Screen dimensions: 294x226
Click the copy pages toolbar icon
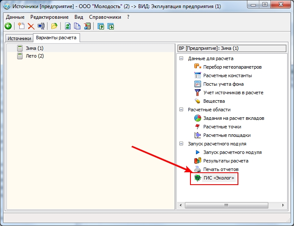(x=77, y=26)
